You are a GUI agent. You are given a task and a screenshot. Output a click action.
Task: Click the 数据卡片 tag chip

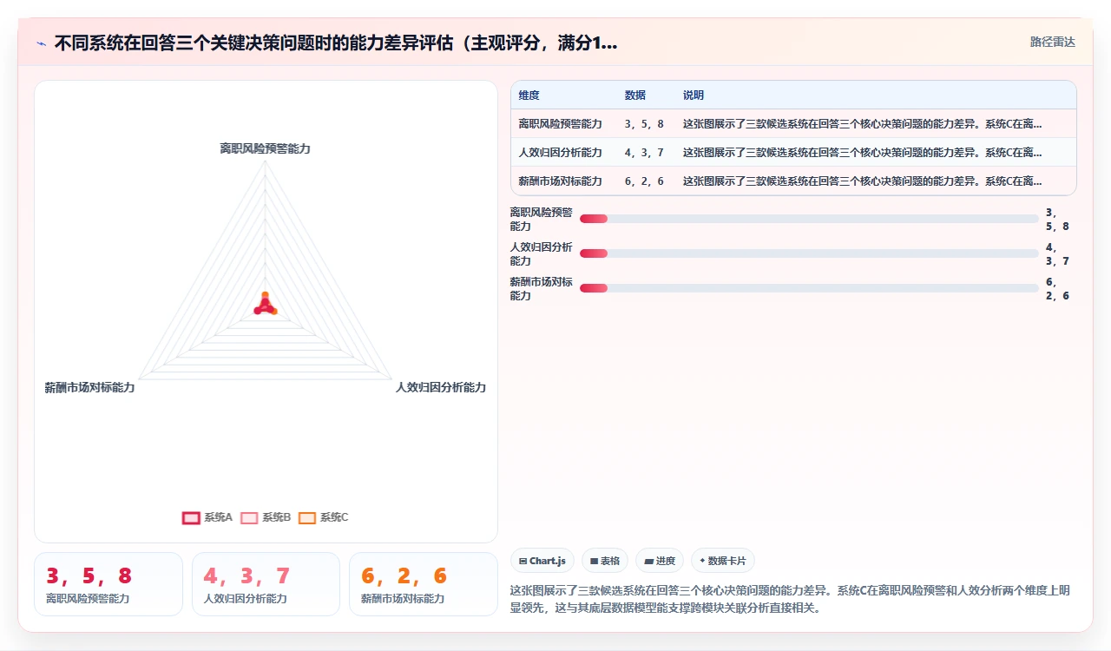(723, 561)
